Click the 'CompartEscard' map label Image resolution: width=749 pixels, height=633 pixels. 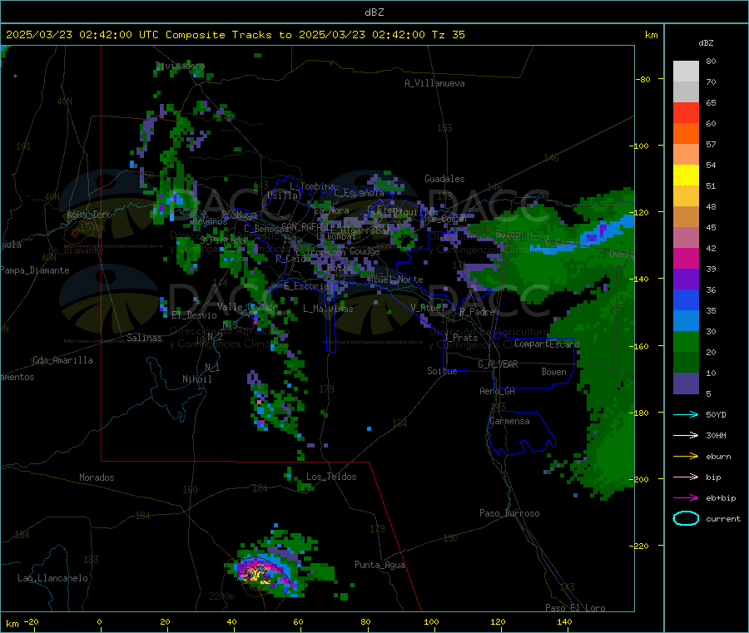pyautogui.click(x=547, y=344)
